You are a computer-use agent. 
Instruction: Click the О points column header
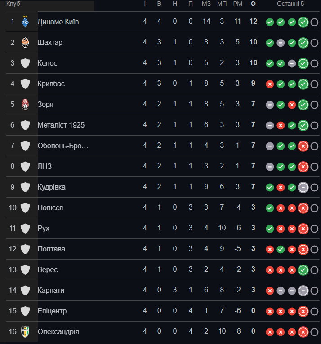(x=253, y=4)
